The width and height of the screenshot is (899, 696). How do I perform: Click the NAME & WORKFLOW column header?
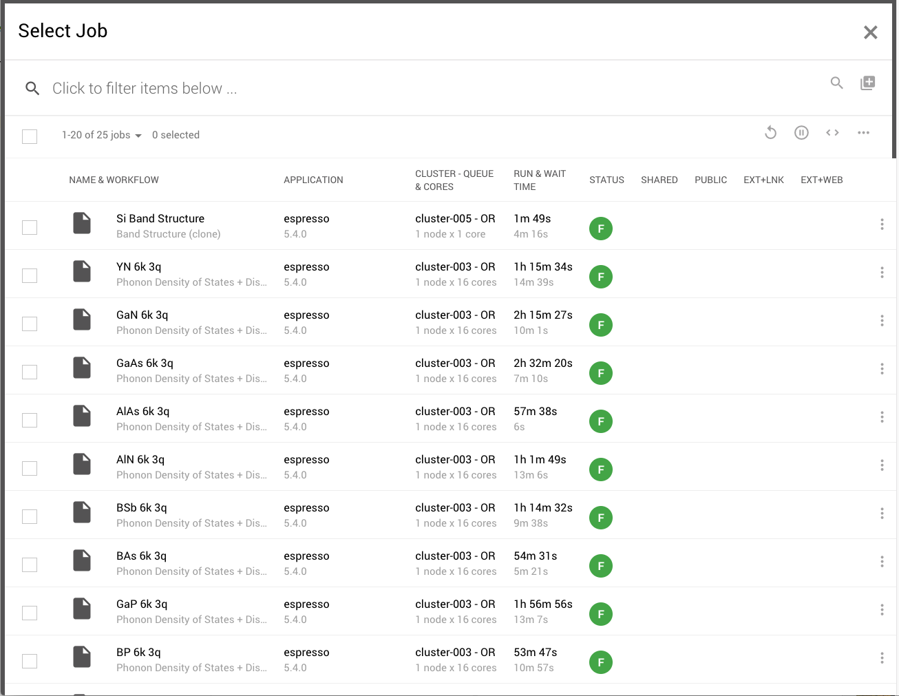[x=114, y=180]
